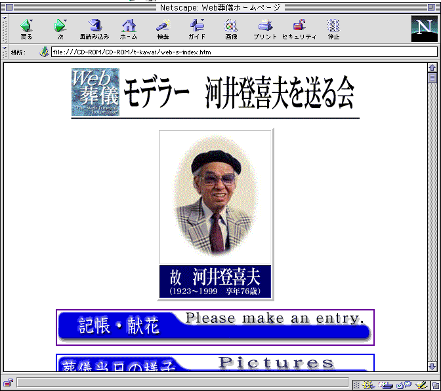This screenshot has height=391, width=441.
Task: Click the location URL field
Action: (243, 52)
